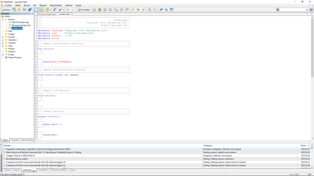Click the Nuevo new file button
This screenshot has height=176, width=314.
click(x=6, y=9)
